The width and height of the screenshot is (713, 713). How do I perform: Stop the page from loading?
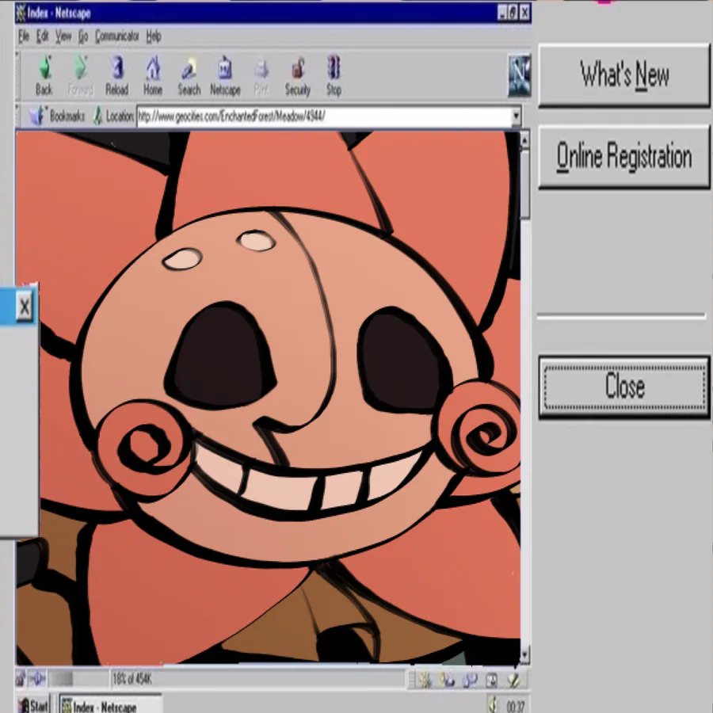[334, 75]
